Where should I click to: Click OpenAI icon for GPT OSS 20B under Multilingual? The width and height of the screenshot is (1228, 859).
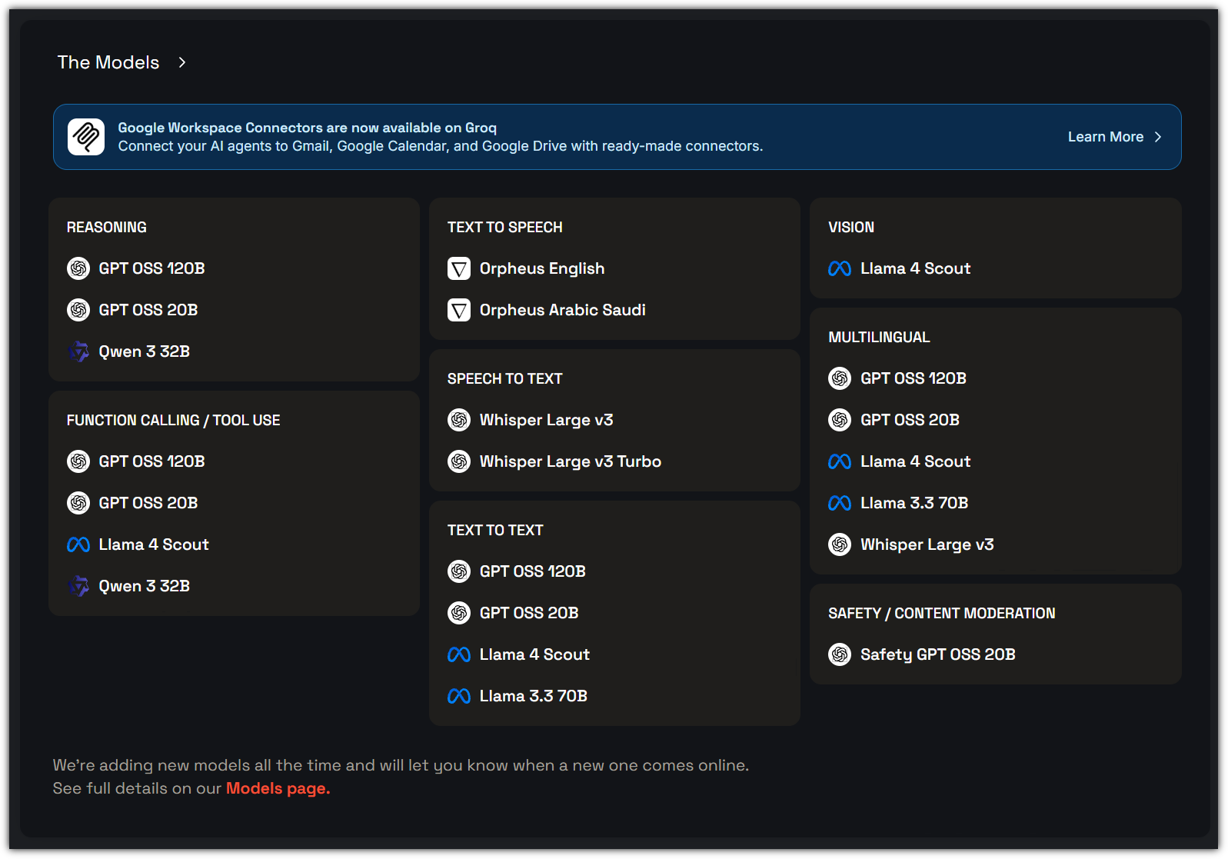pyautogui.click(x=840, y=420)
